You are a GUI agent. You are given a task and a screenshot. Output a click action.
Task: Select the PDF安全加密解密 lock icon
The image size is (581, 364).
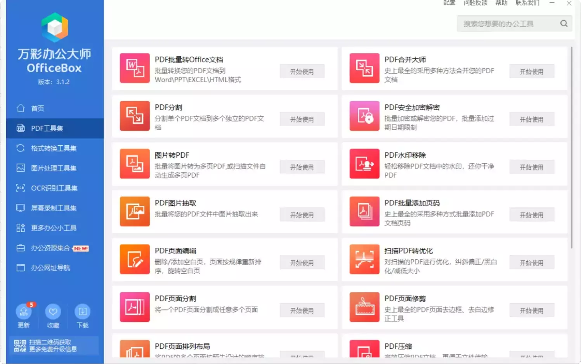(364, 116)
